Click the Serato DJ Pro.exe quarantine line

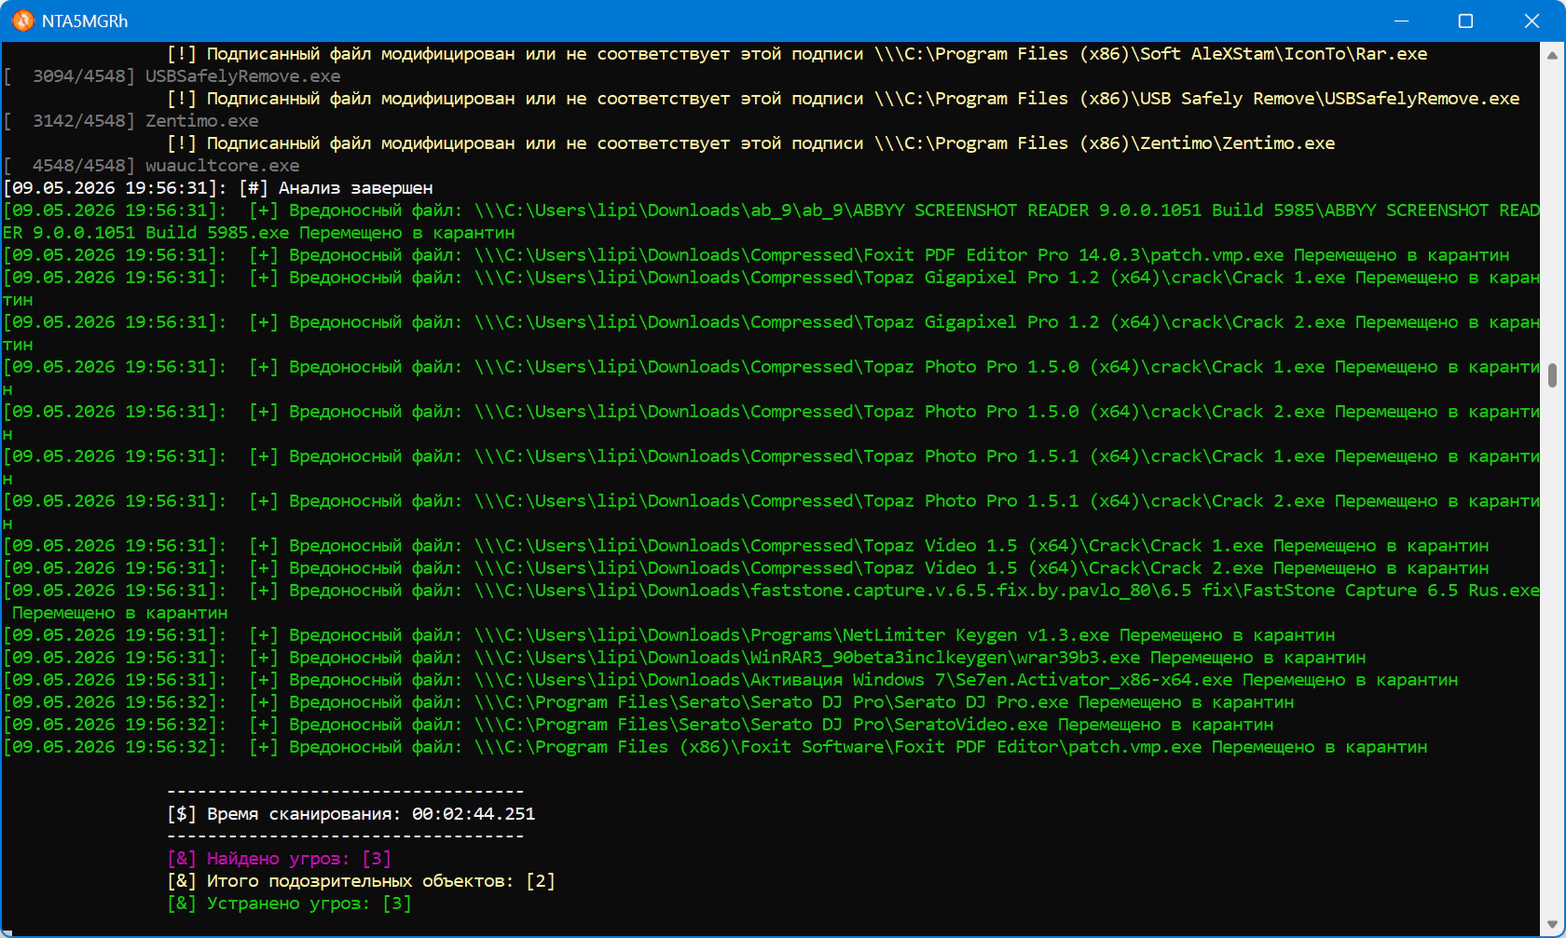[x=649, y=702]
